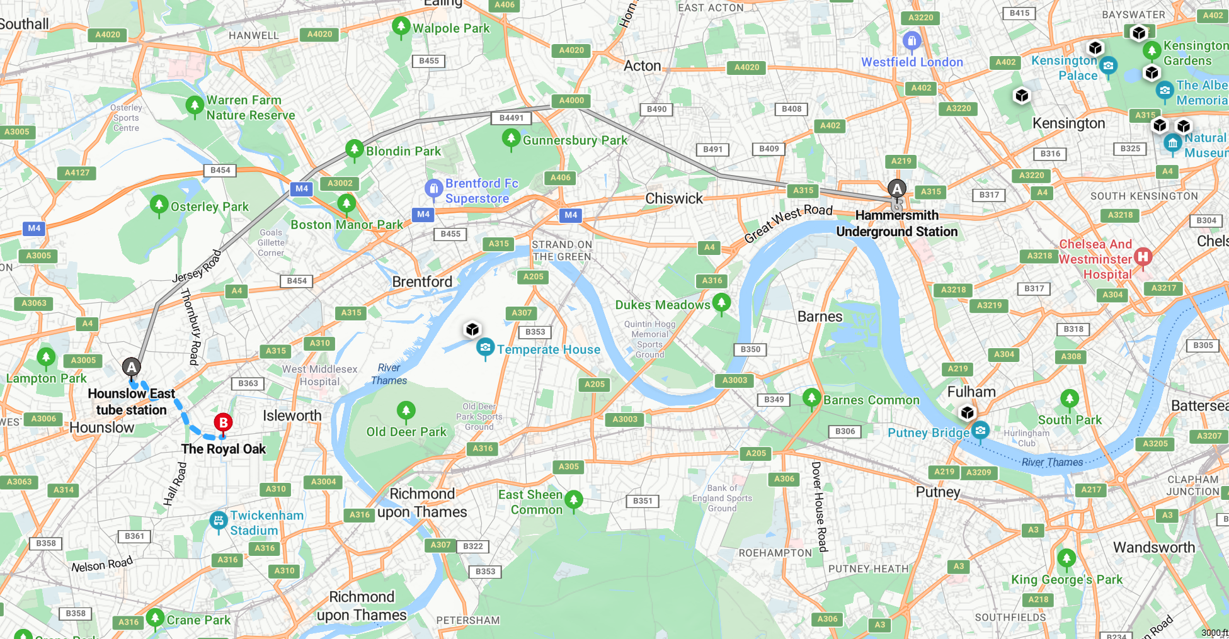Open Brentford Fc Superstore shop icon

pyautogui.click(x=433, y=189)
